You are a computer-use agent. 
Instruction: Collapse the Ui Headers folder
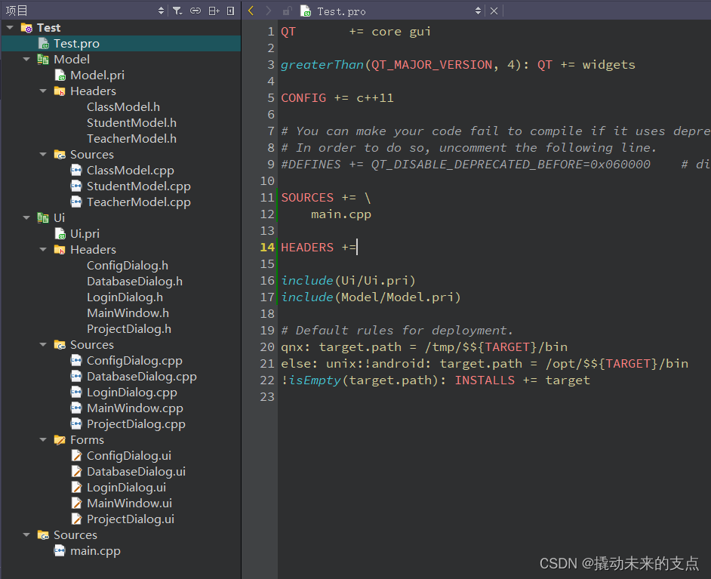(42, 249)
